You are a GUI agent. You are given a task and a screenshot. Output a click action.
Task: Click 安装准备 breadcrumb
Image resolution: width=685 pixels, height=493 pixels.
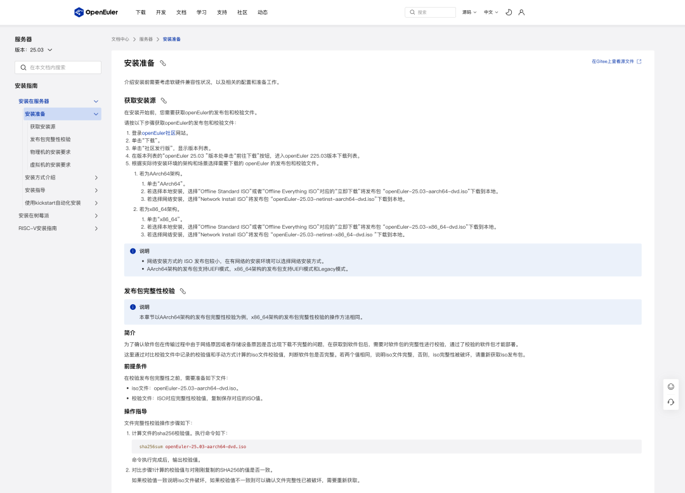click(172, 39)
